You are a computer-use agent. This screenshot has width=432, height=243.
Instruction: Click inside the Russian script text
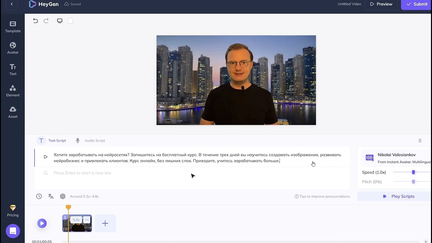197,158
